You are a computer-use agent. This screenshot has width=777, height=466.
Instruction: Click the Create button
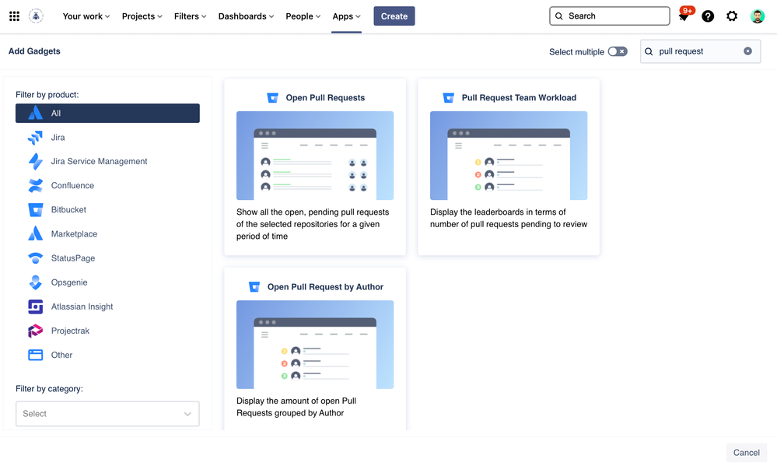click(x=394, y=16)
